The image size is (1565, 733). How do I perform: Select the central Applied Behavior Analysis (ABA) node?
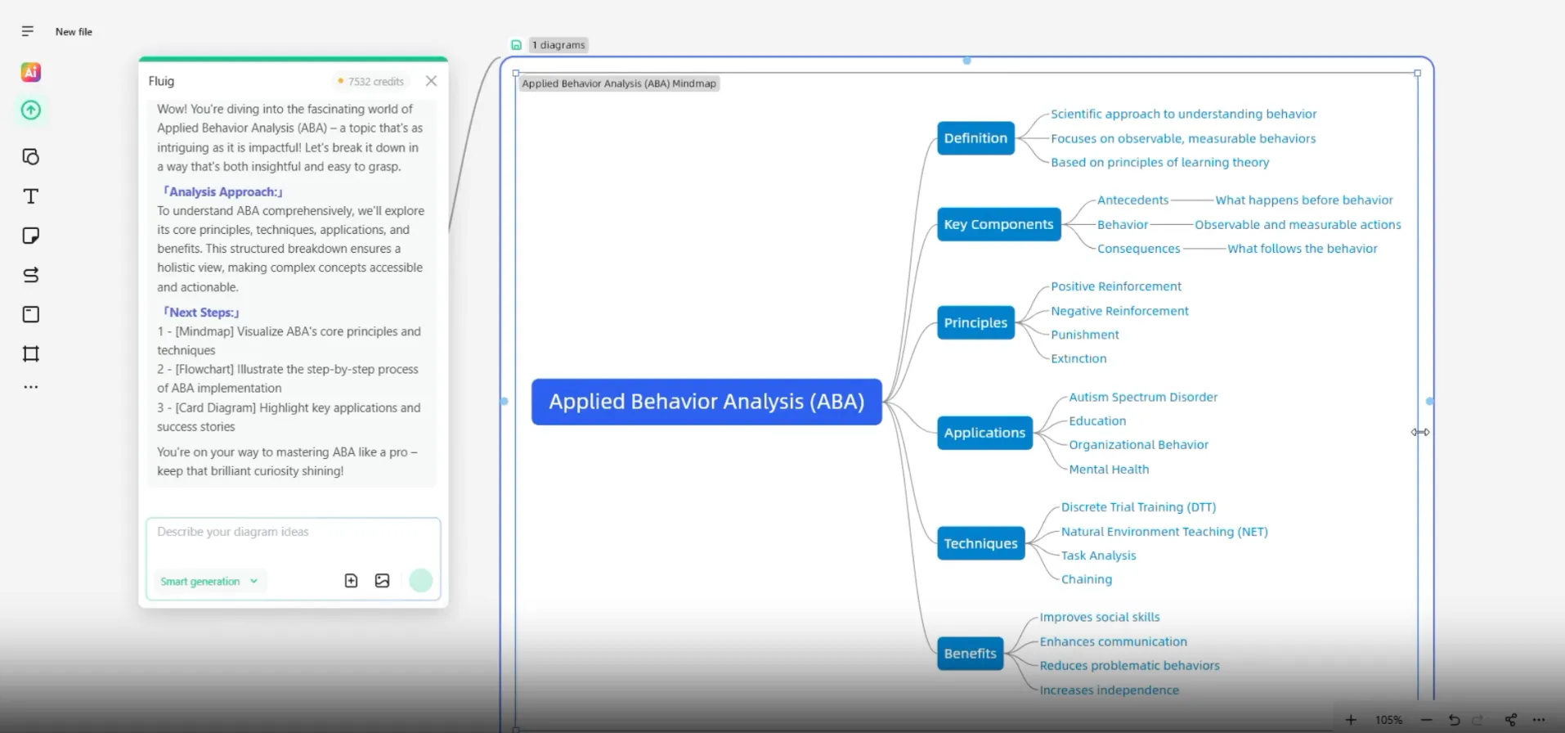(x=706, y=402)
